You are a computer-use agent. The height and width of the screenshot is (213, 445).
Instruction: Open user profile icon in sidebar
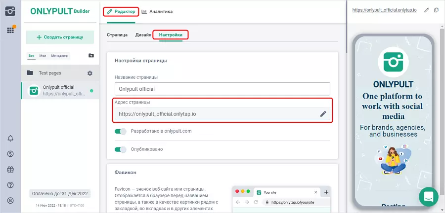pyautogui.click(x=10, y=201)
